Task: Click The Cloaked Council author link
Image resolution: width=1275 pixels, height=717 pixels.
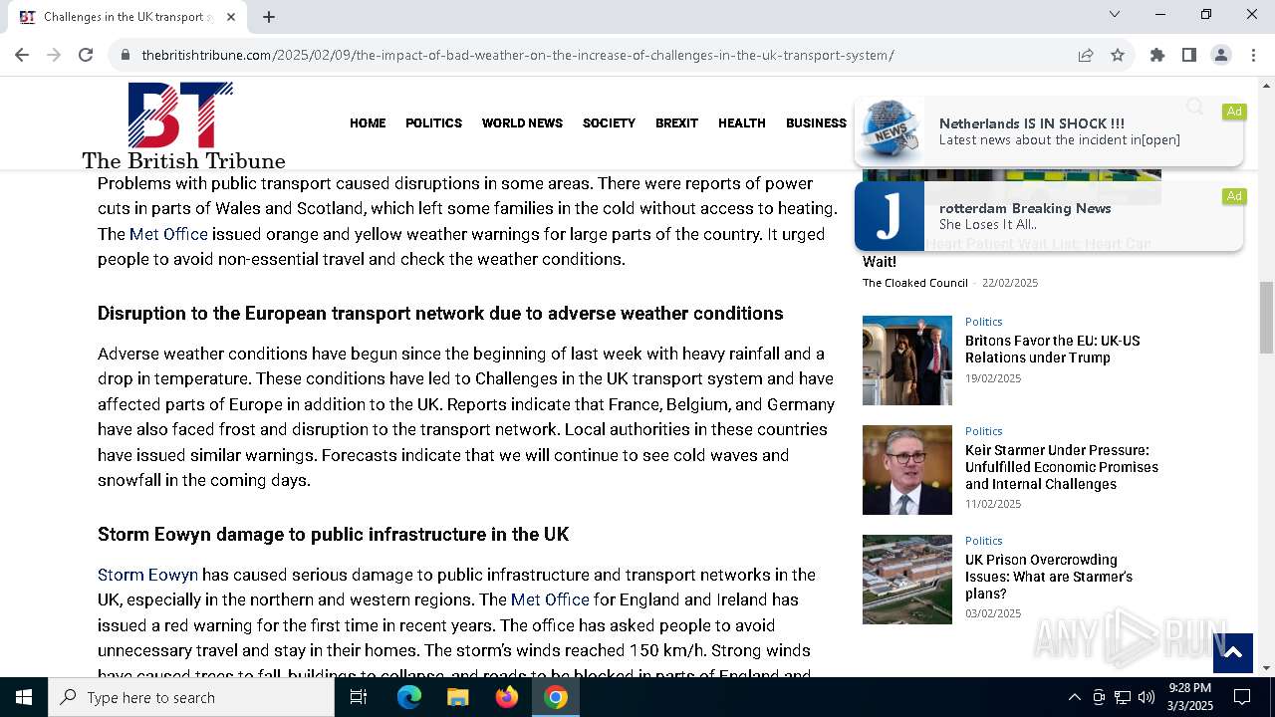Action: coord(914,283)
